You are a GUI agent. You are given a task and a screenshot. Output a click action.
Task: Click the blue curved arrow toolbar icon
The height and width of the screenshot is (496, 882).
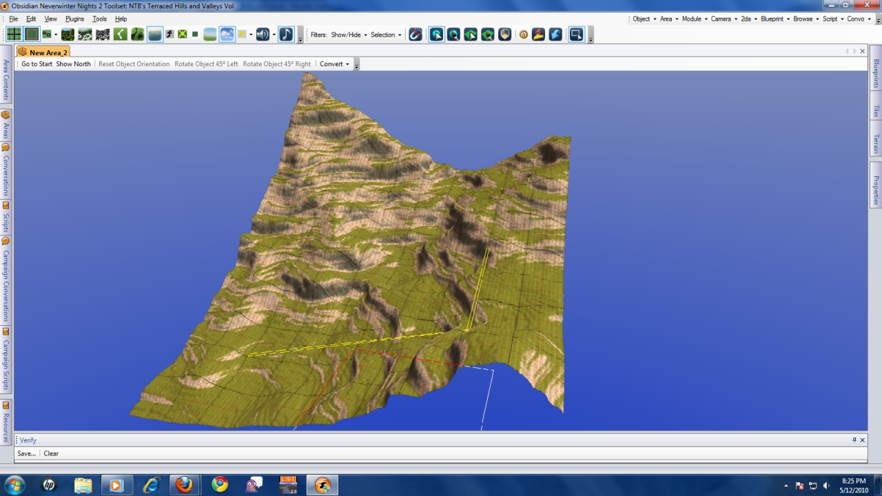(x=555, y=34)
